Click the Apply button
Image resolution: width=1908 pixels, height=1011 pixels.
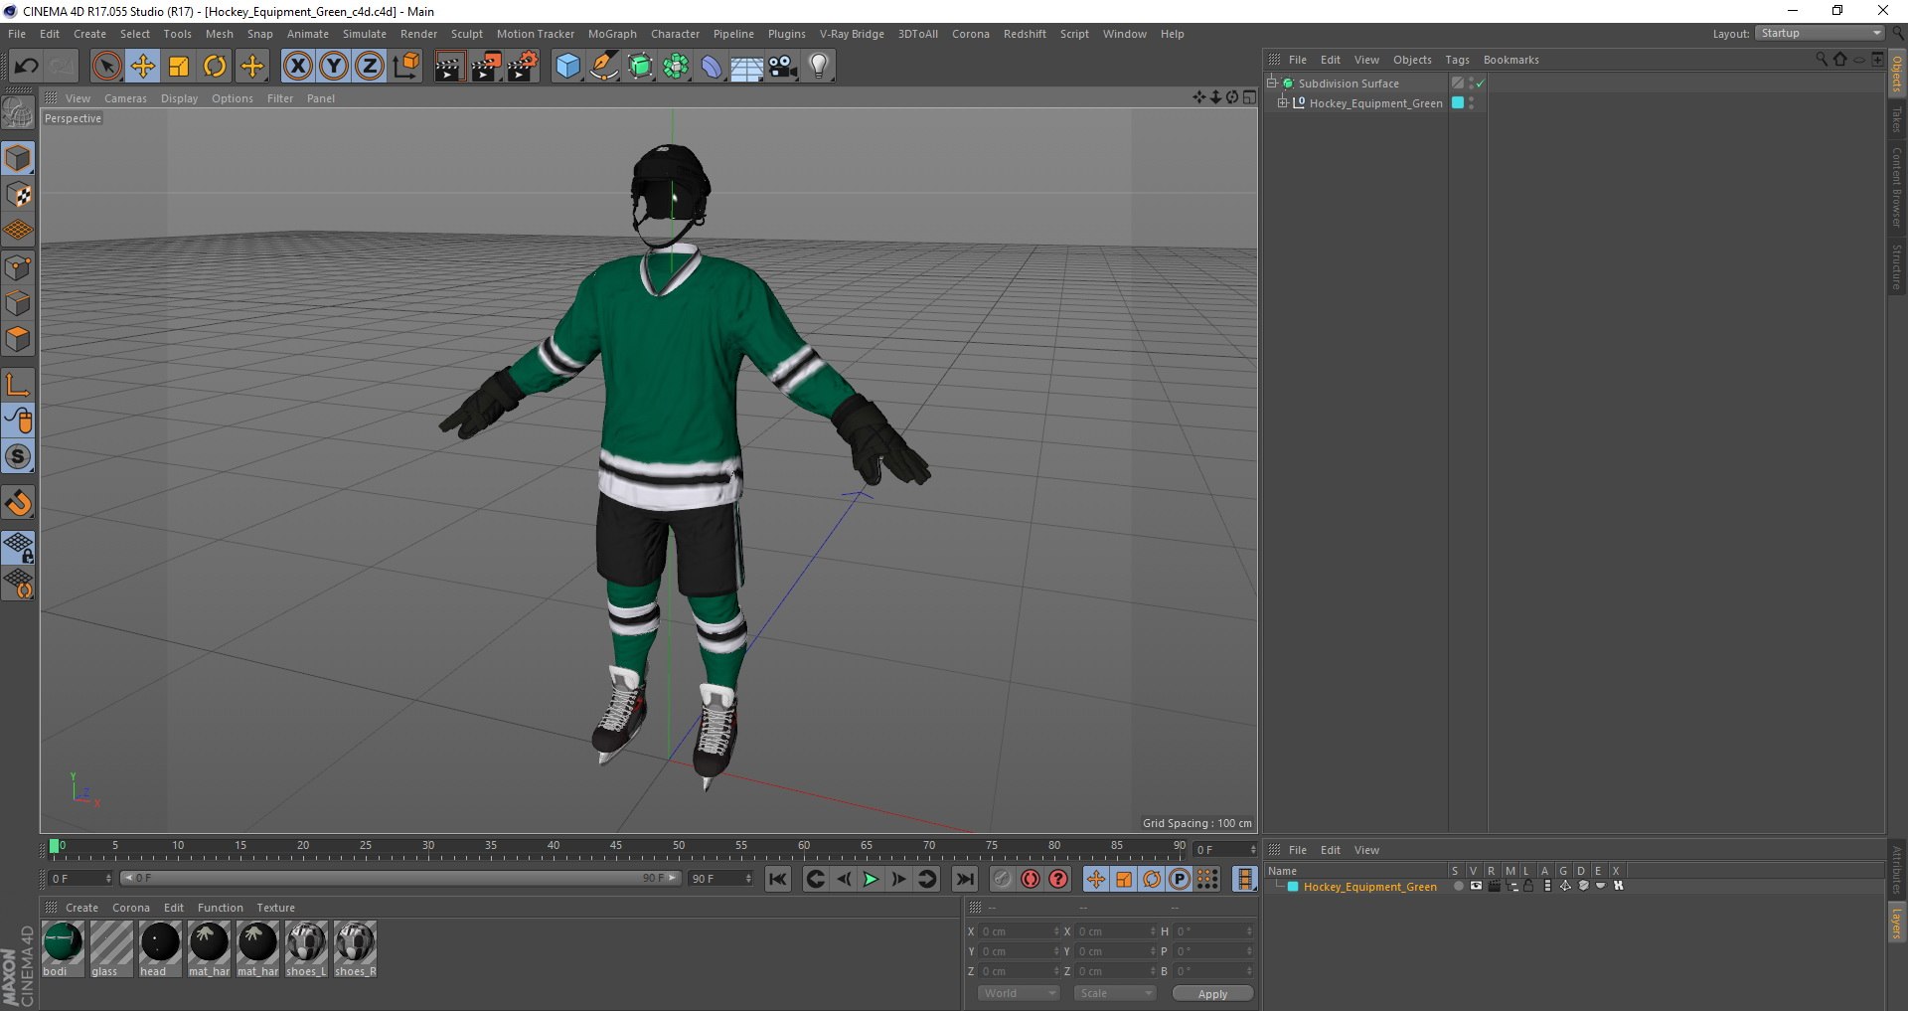tap(1212, 994)
